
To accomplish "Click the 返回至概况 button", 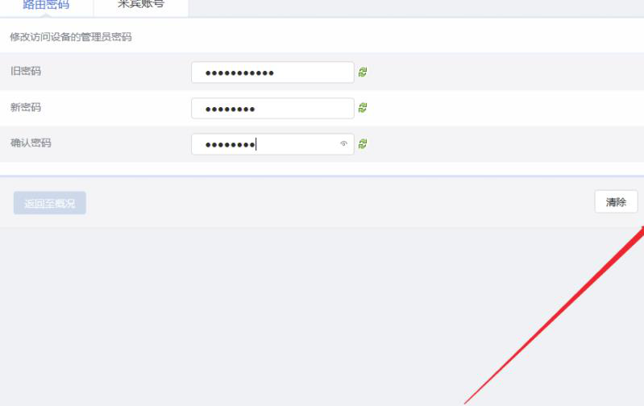I will point(50,203).
